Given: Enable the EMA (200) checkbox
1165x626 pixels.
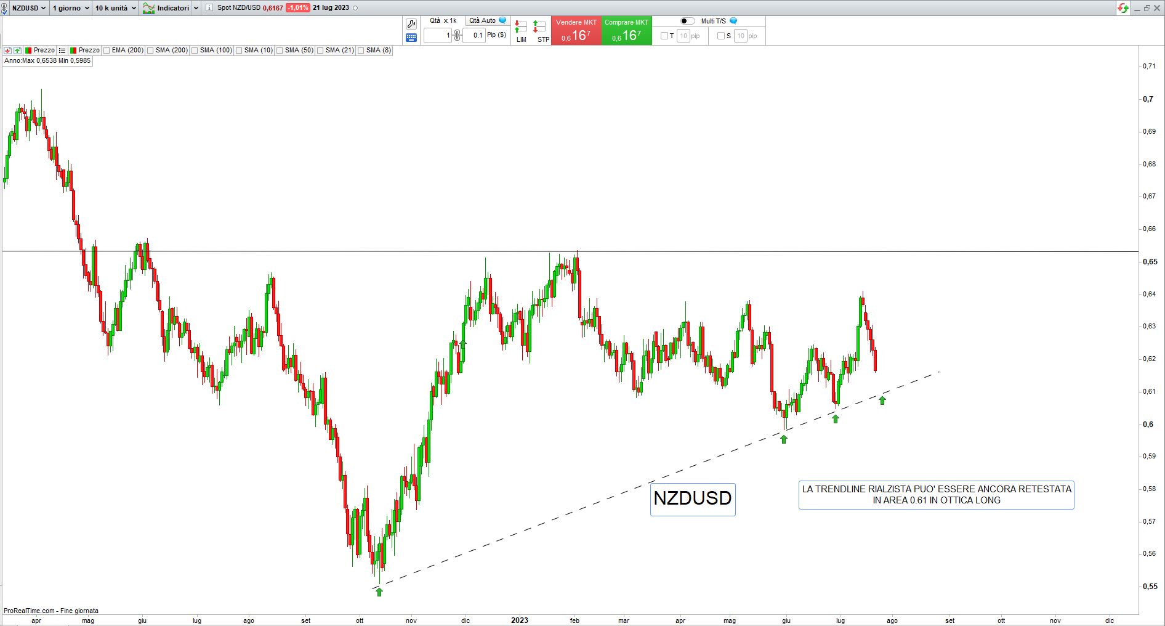Looking at the screenshot, I should click(107, 51).
